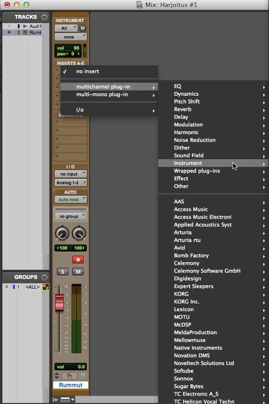Open the Lexicon manufacturer entry

pyautogui.click(x=213, y=309)
